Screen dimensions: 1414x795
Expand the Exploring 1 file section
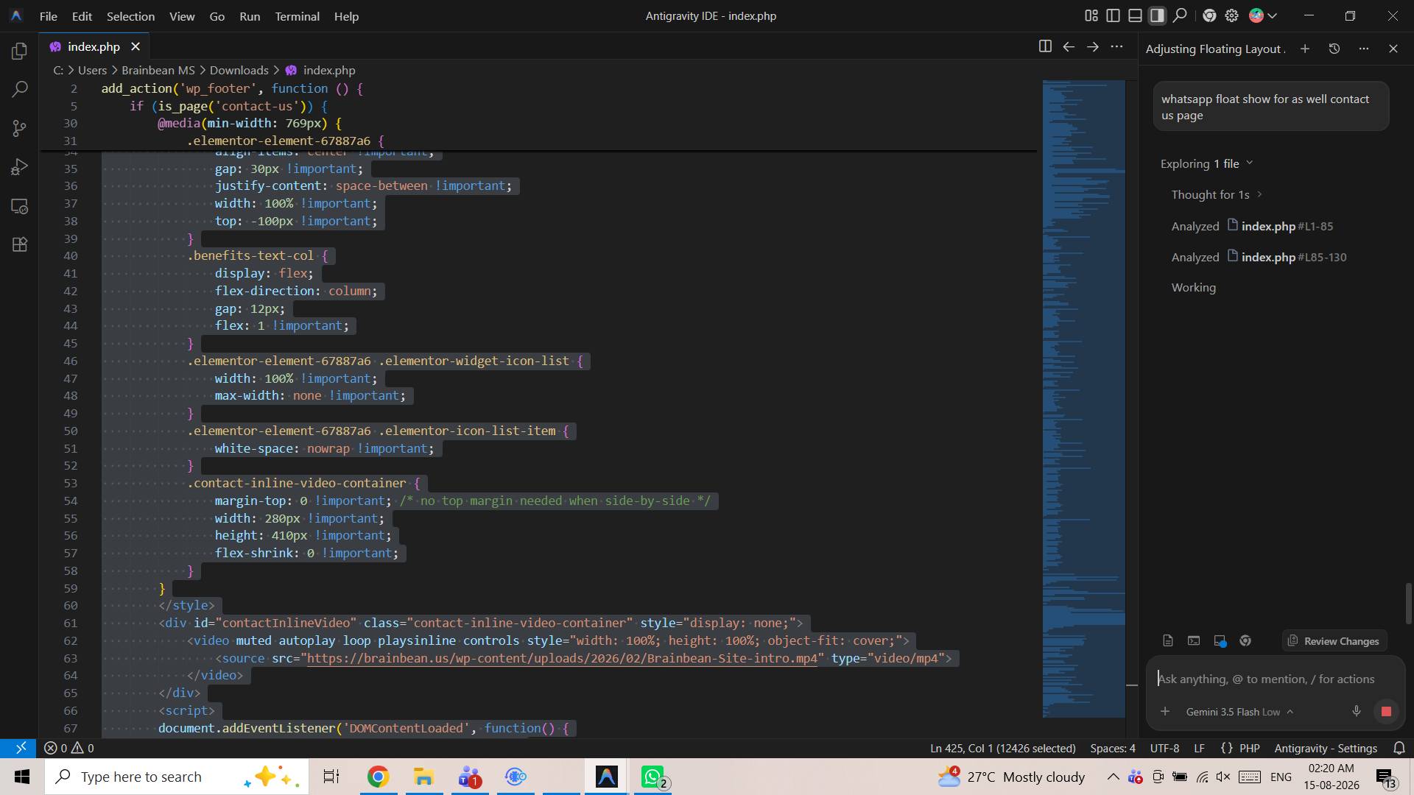[1206, 163]
